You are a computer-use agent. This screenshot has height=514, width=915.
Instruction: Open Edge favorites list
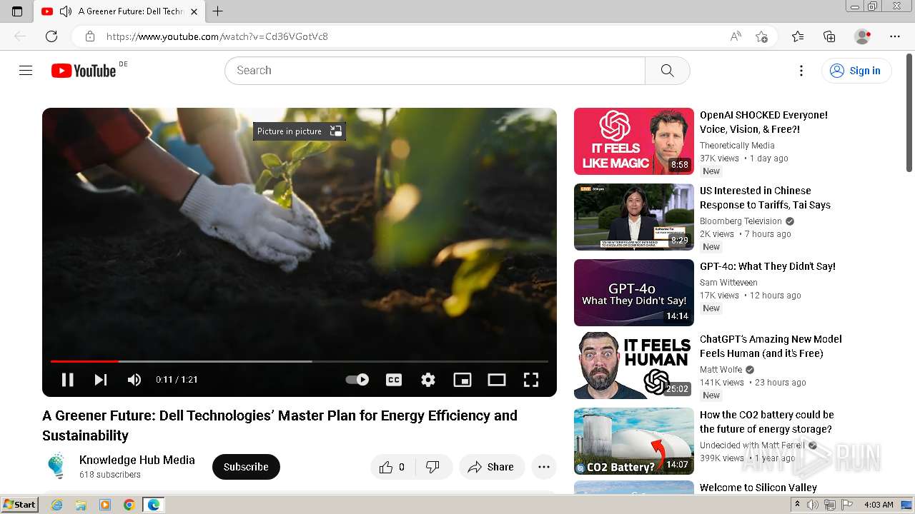[x=798, y=36]
